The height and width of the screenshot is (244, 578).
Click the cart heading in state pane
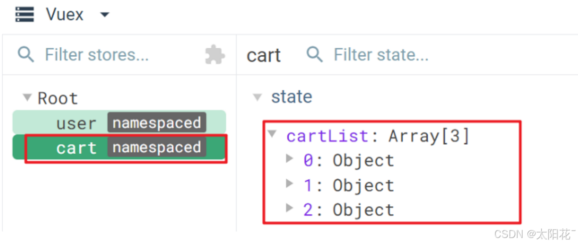(x=264, y=55)
